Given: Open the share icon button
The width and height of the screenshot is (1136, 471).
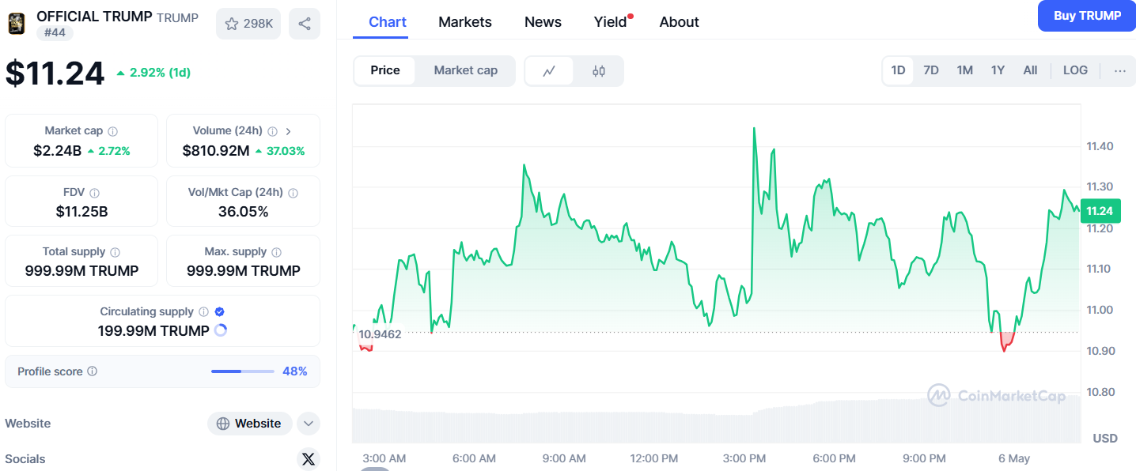Looking at the screenshot, I should coord(305,24).
